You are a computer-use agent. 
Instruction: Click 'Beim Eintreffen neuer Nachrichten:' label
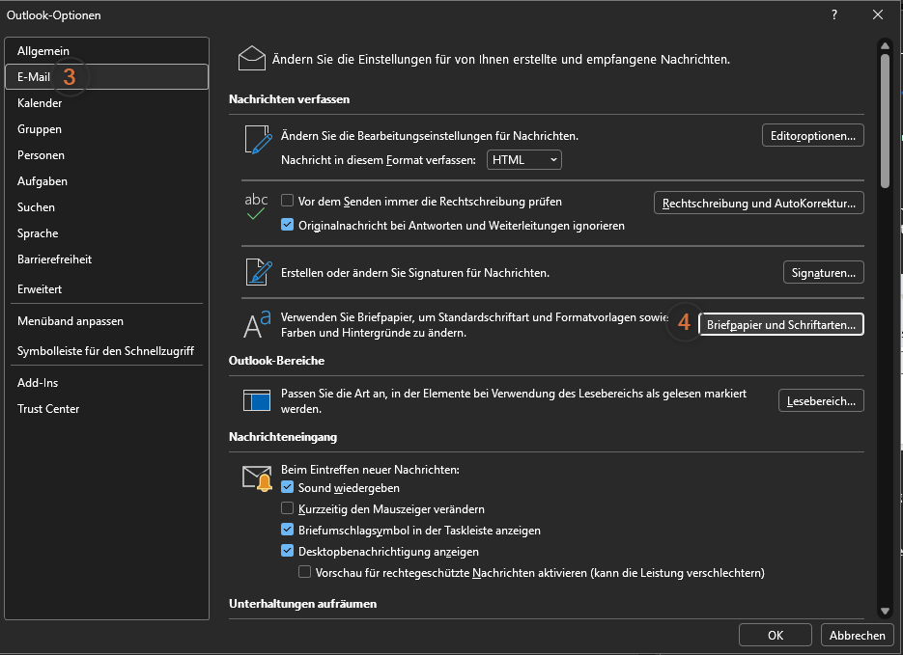point(370,469)
